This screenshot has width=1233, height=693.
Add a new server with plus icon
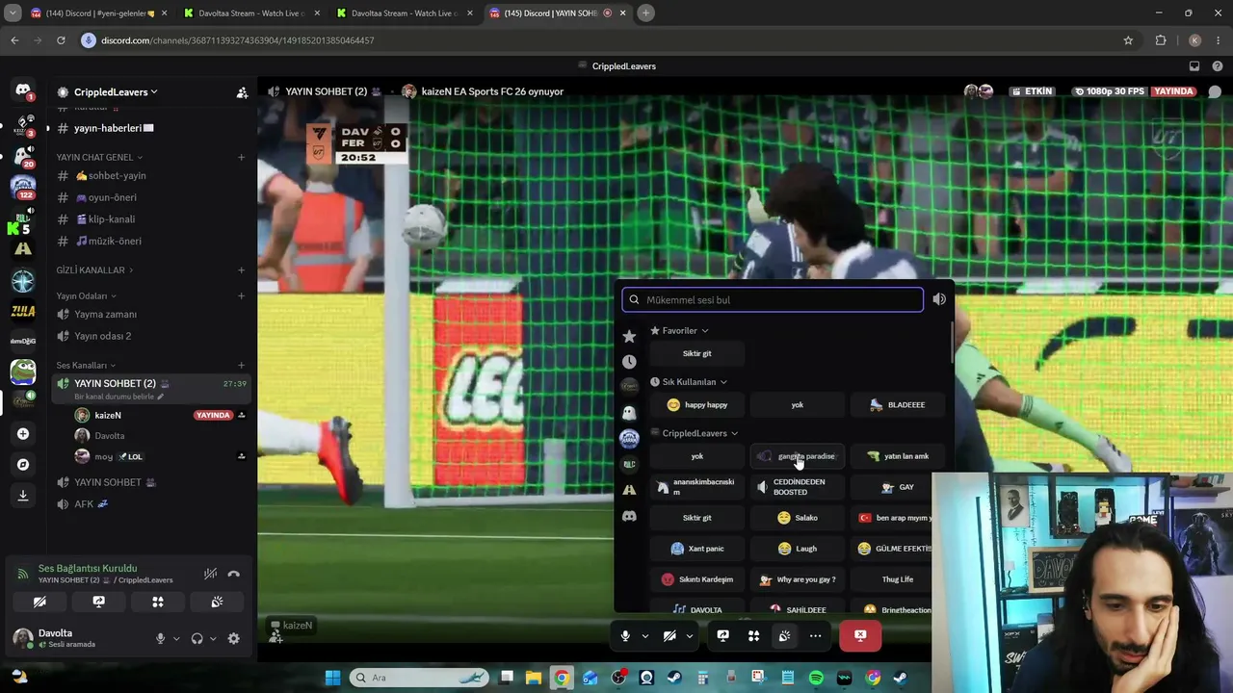23,434
